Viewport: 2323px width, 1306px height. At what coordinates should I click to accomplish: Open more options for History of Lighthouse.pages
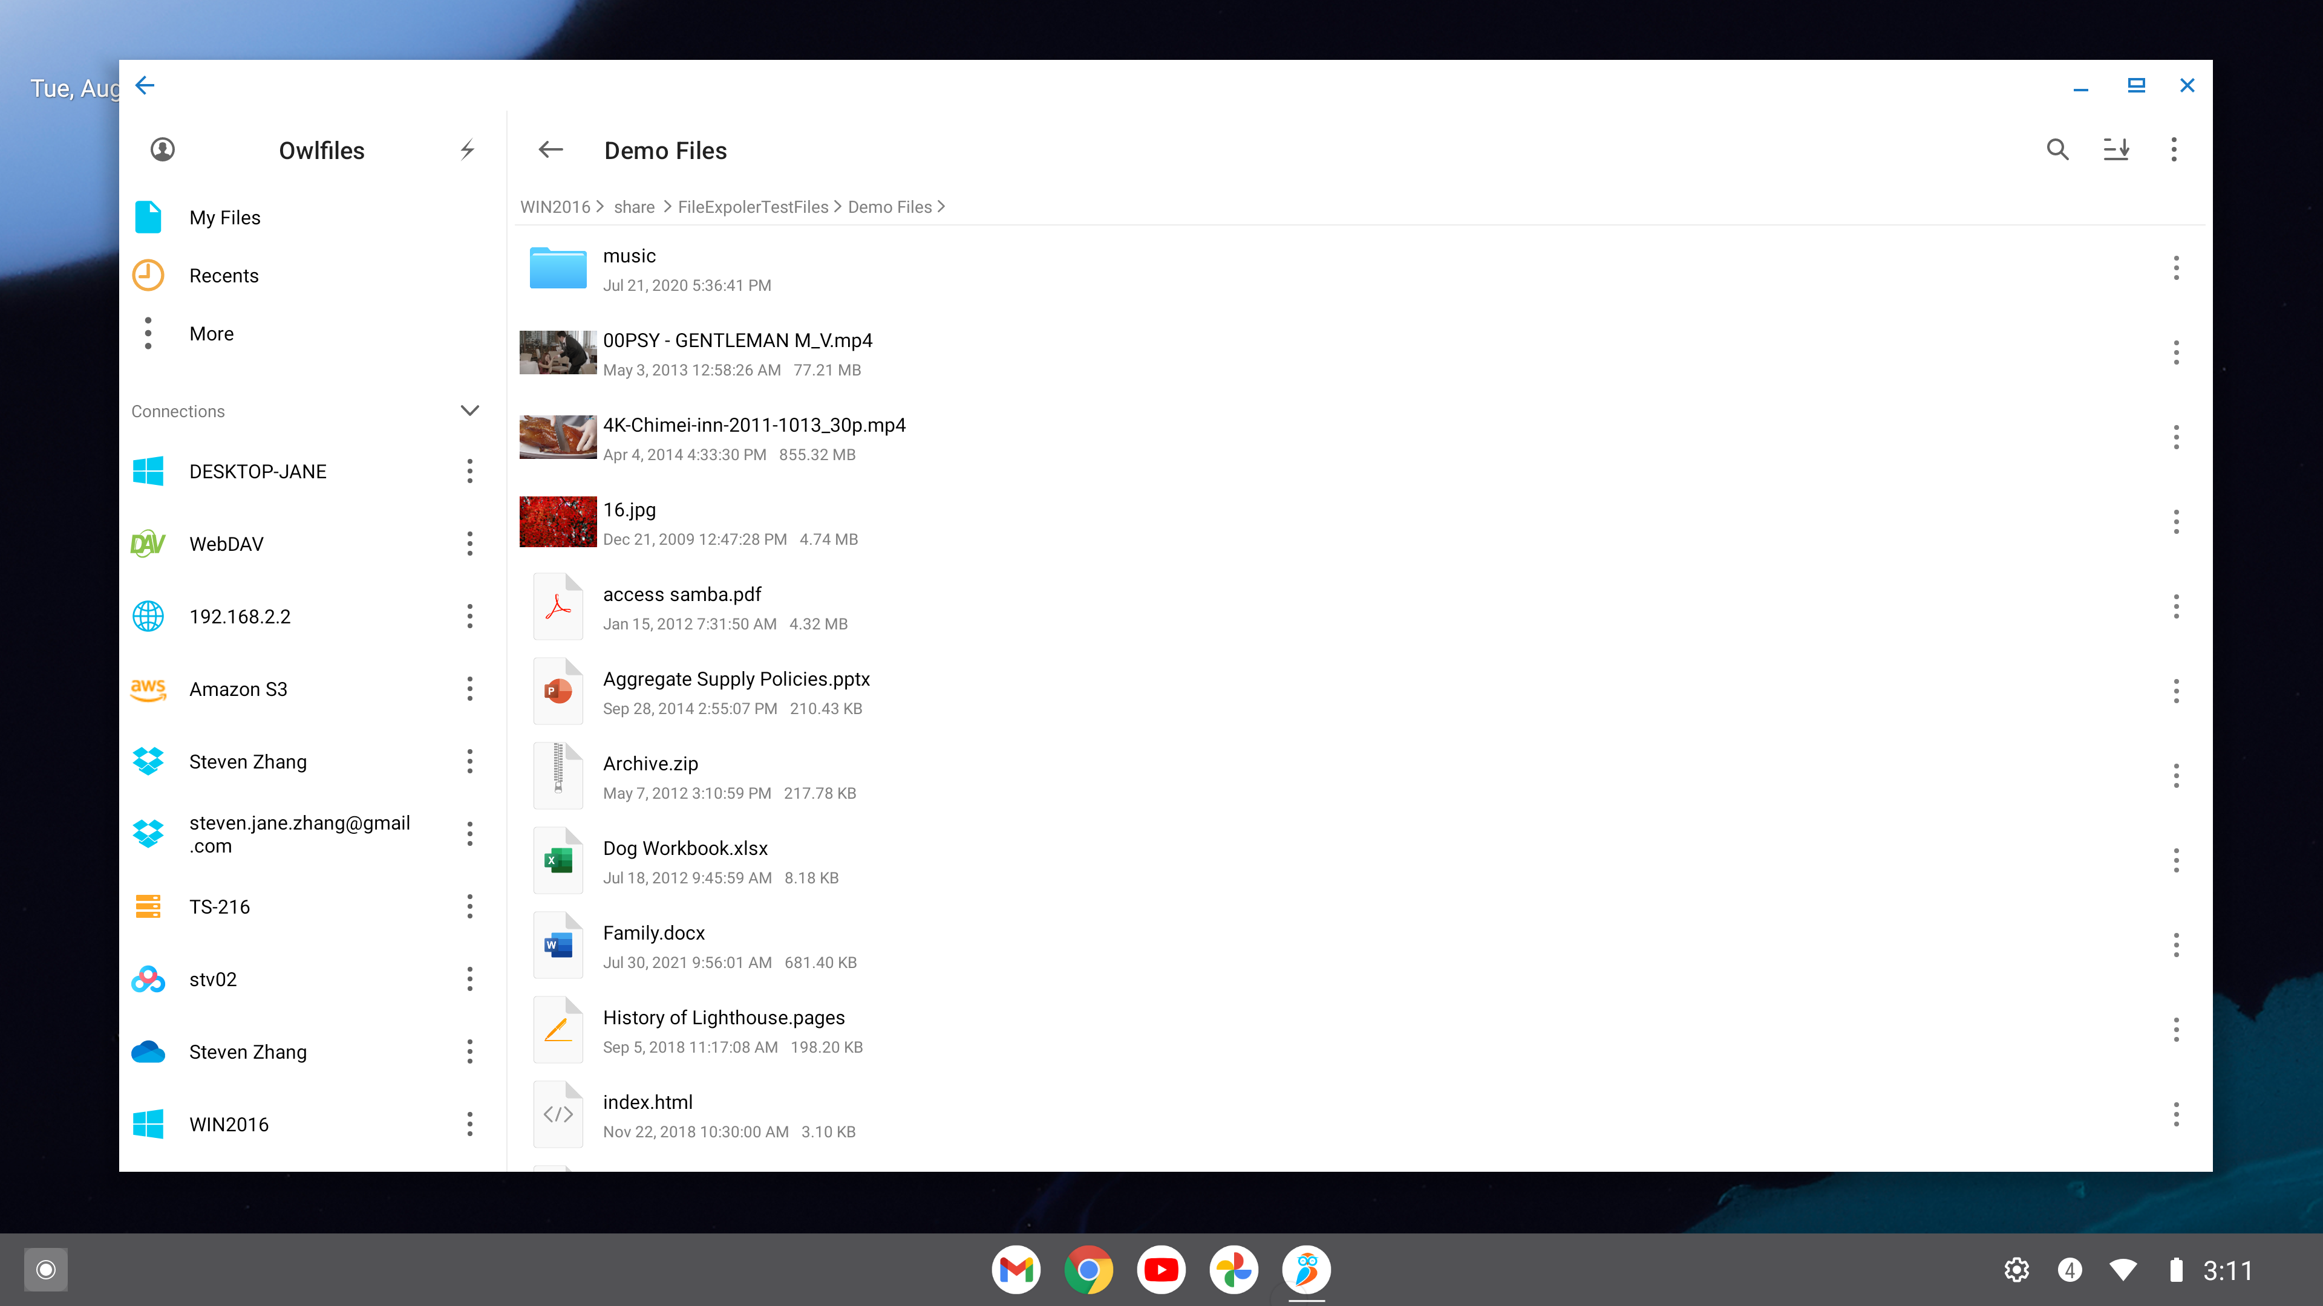[2175, 1030]
